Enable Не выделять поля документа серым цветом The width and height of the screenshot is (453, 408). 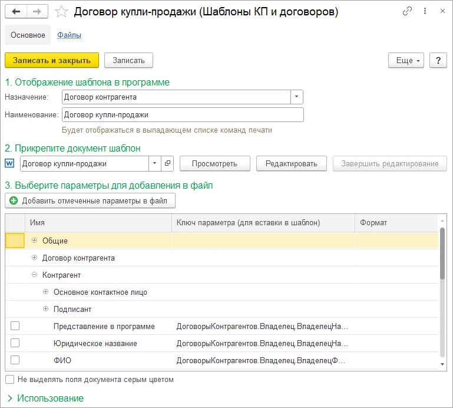point(10,379)
